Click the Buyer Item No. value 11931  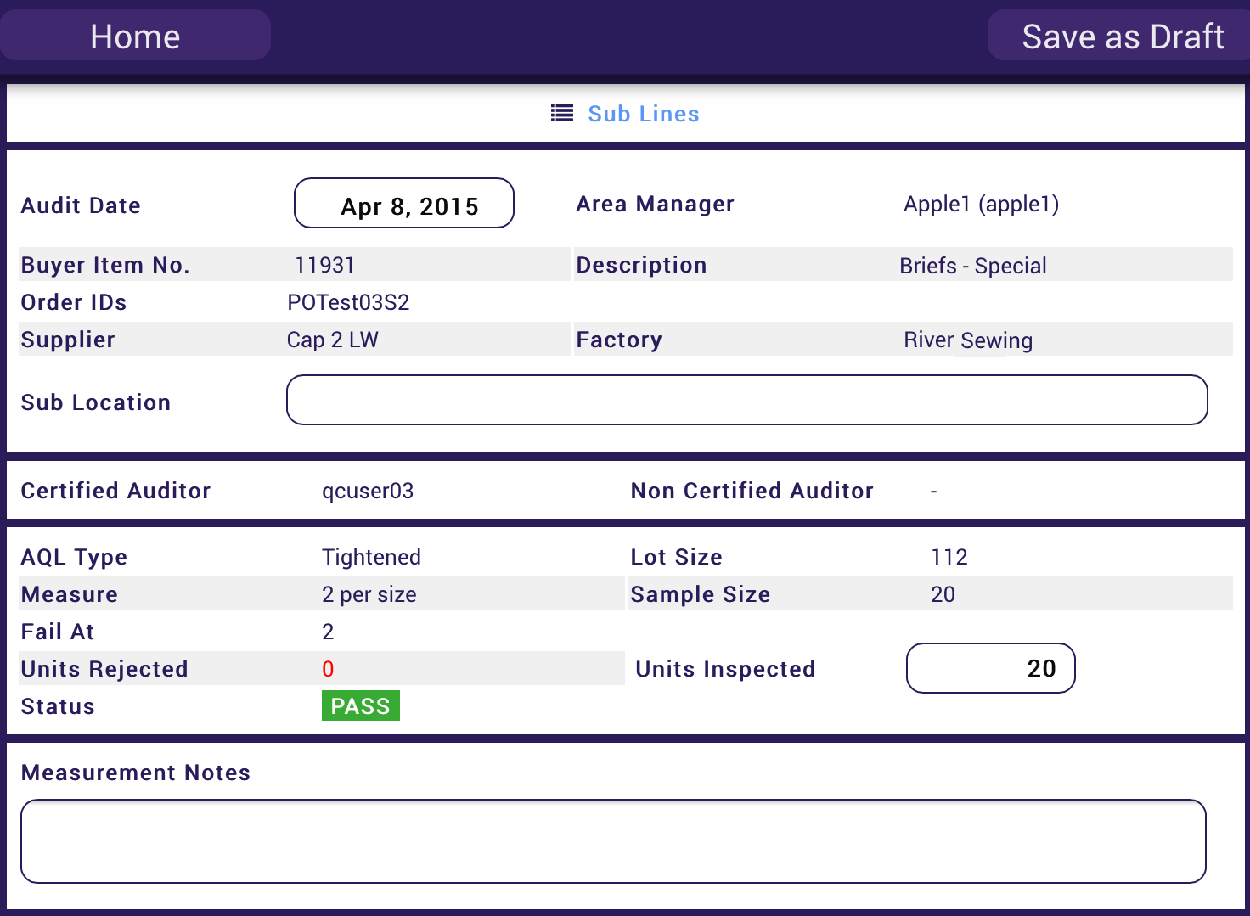tap(324, 265)
